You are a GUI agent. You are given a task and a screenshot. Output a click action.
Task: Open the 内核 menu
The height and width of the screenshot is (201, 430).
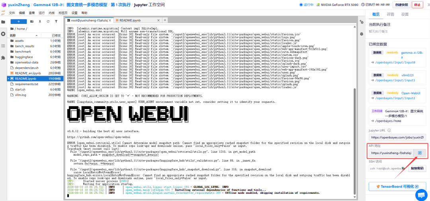coord(51,13)
